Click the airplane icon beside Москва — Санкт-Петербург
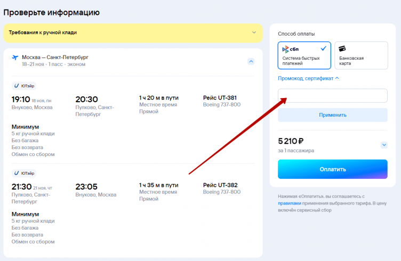The width and height of the screenshot is (401, 261). click(x=15, y=58)
